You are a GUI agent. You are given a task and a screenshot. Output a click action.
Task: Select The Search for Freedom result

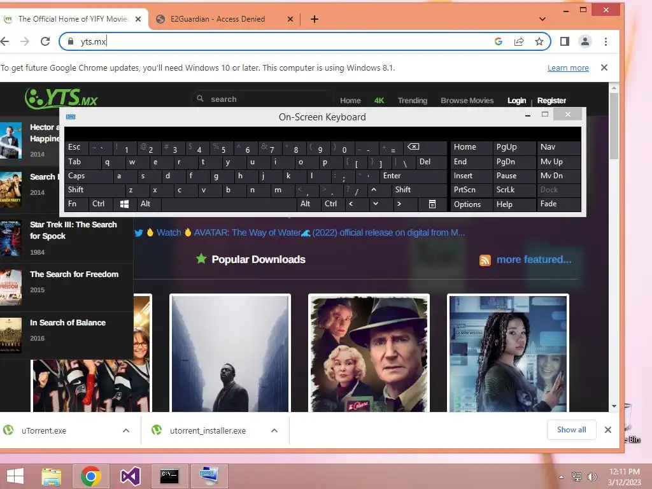click(x=66, y=287)
